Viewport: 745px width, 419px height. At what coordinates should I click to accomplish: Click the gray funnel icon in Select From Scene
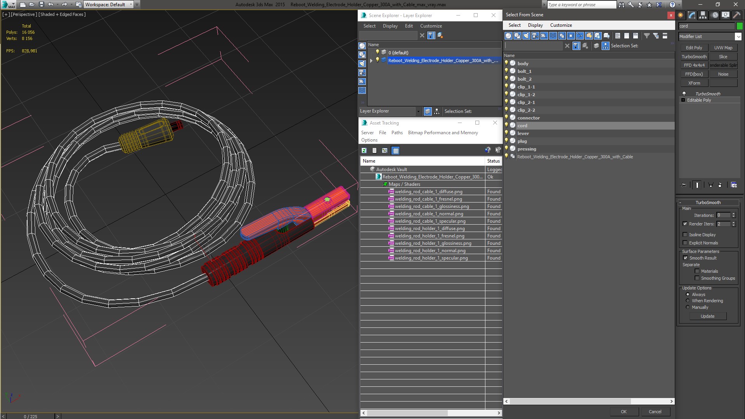[647, 36]
